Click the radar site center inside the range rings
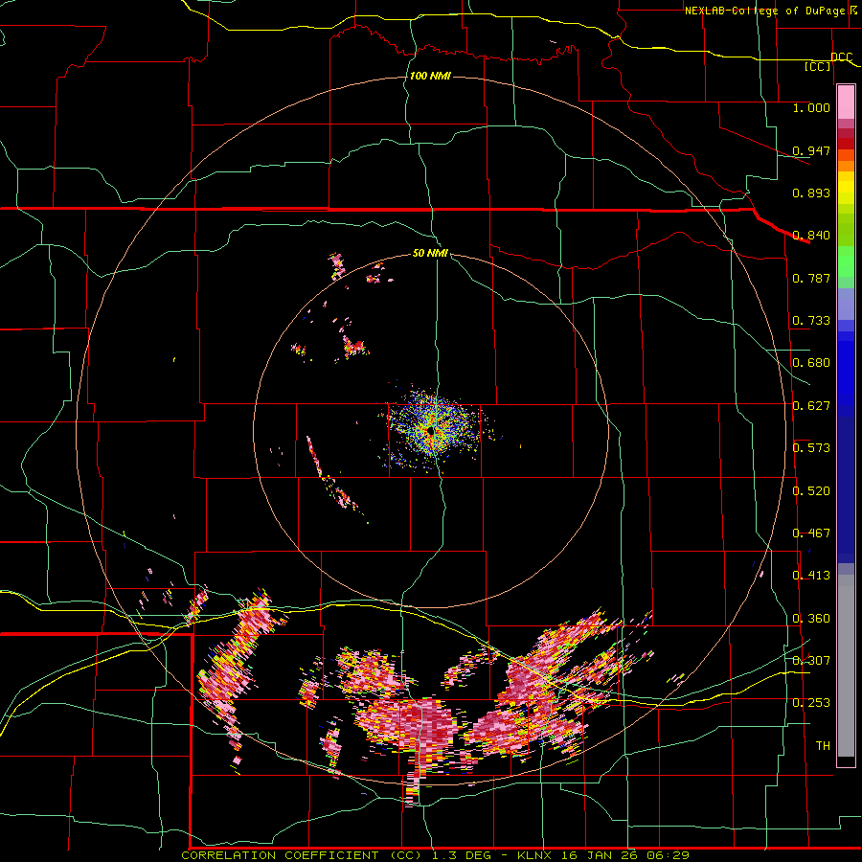862x862 pixels. click(431, 432)
